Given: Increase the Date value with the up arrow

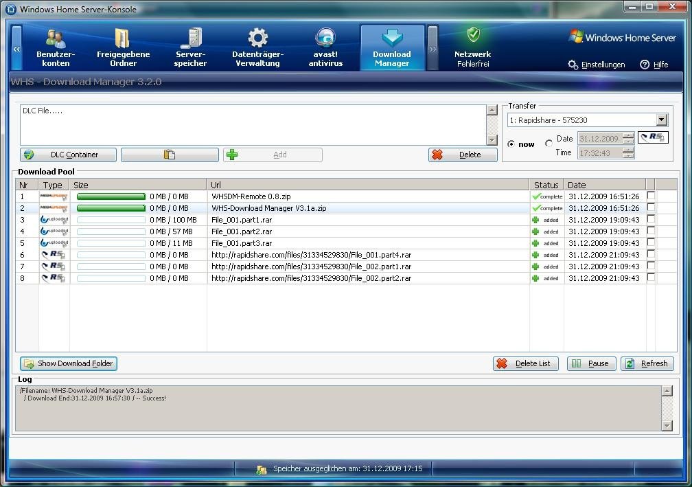Looking at the screenshot, I should (628, 135).
